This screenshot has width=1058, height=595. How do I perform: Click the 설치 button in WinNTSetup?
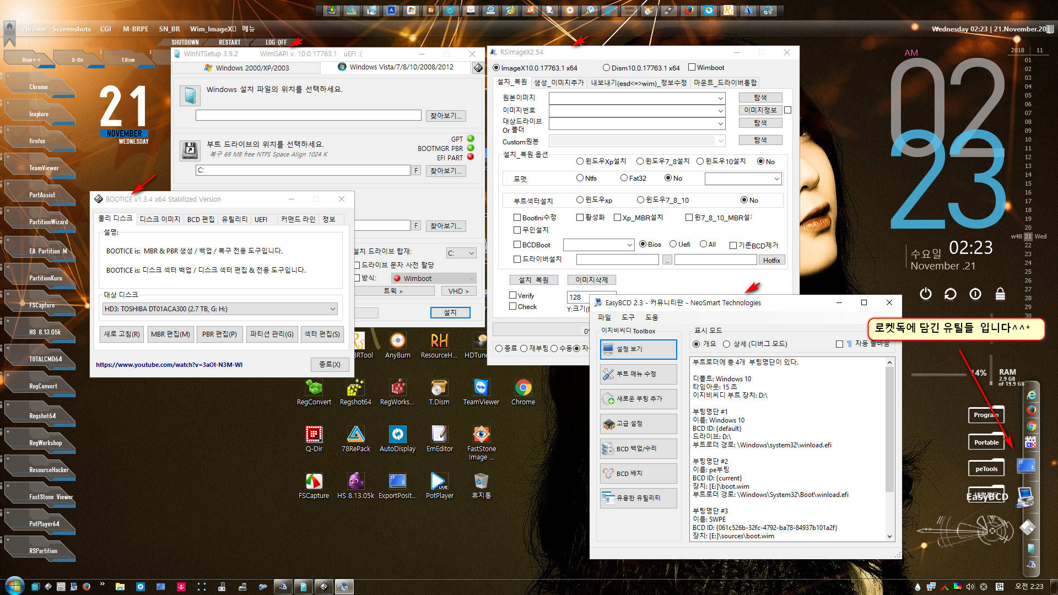[450, 312]
